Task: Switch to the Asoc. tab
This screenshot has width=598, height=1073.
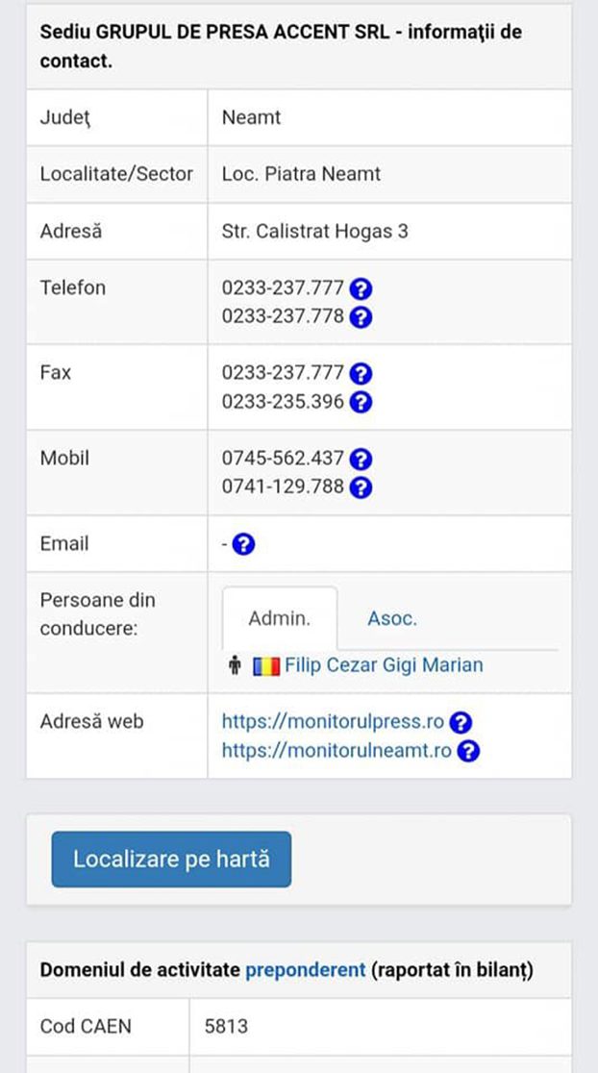Action: click(391, 618)
